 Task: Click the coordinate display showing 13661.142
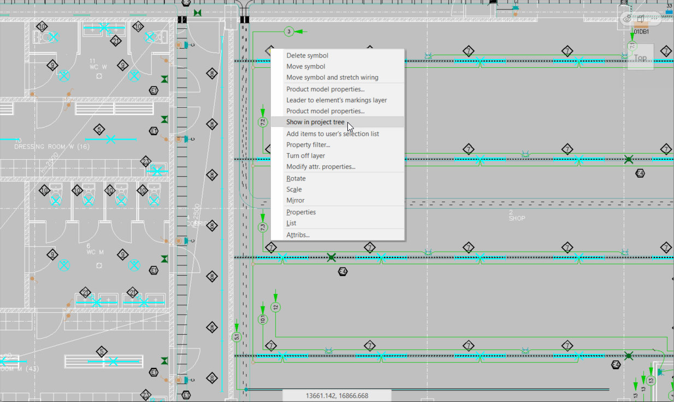pos(337,395)
